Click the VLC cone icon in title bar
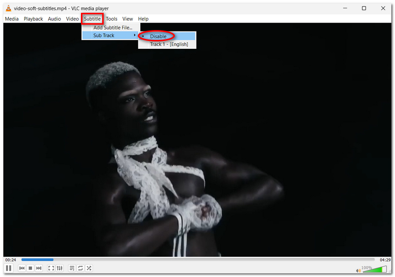 coord(8,8)
